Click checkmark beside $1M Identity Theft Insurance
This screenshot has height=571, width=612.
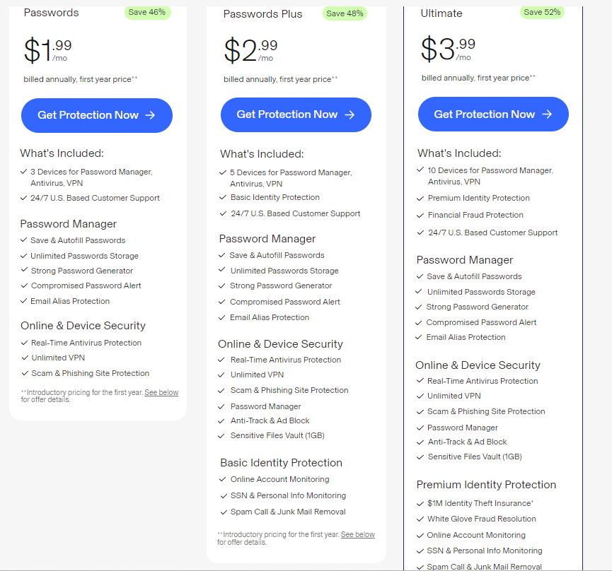click(x=420, y=504)
